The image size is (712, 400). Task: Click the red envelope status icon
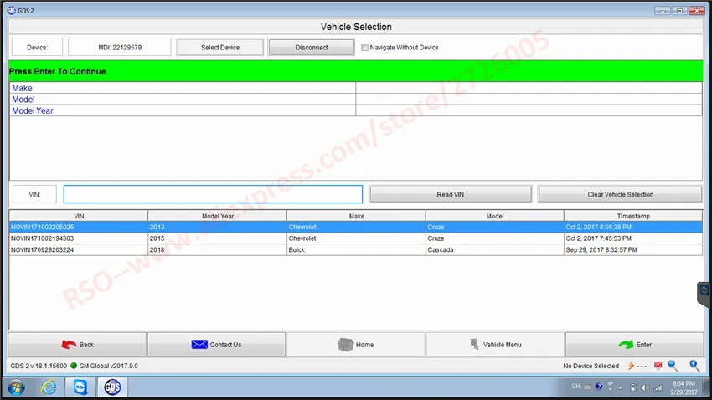point(658,365)
